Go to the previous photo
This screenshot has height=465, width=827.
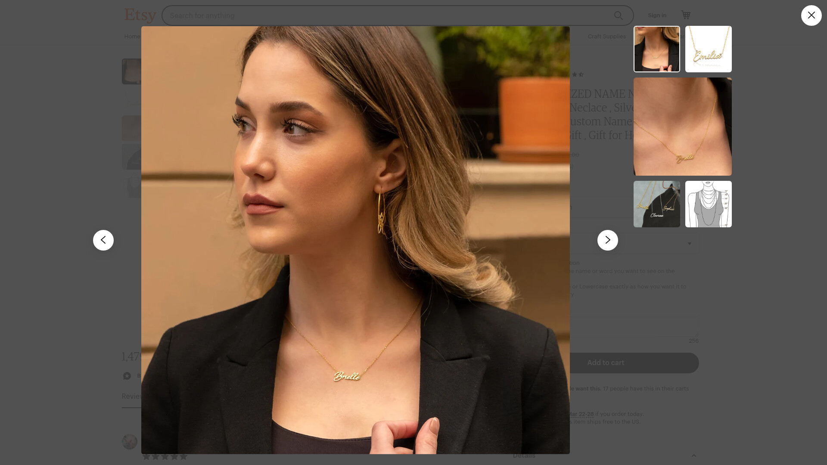(x=103, y=240)
